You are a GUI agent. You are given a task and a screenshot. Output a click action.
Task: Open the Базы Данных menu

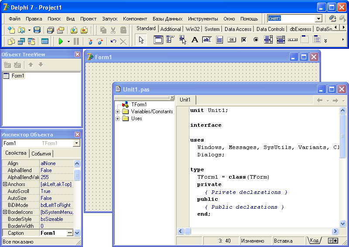coord(168,19)
